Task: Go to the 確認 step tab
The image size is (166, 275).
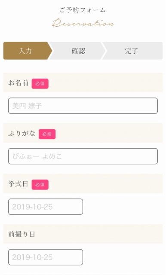Action: pos(78,51)
